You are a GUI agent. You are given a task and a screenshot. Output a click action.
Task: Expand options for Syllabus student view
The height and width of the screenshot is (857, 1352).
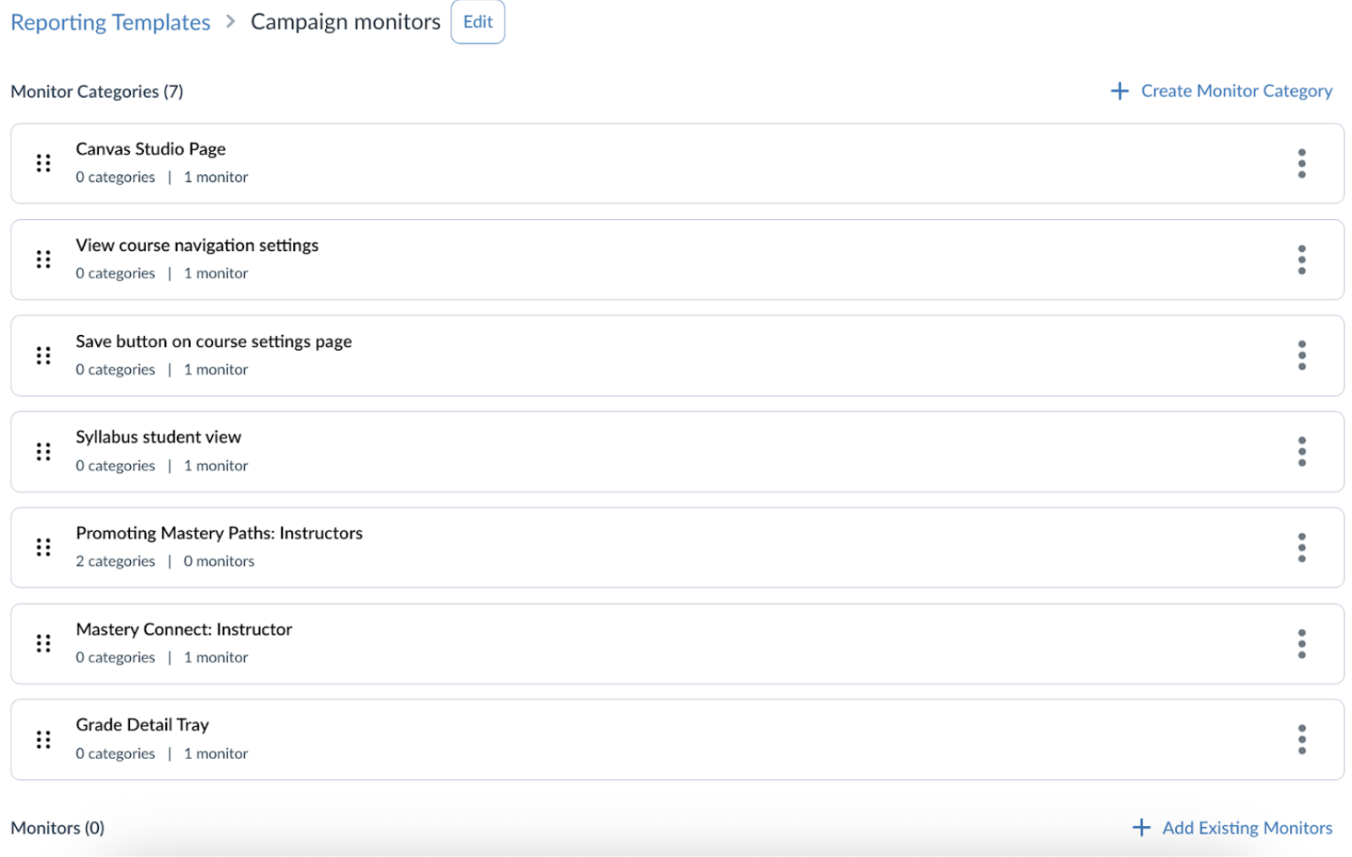(1302, 451)
